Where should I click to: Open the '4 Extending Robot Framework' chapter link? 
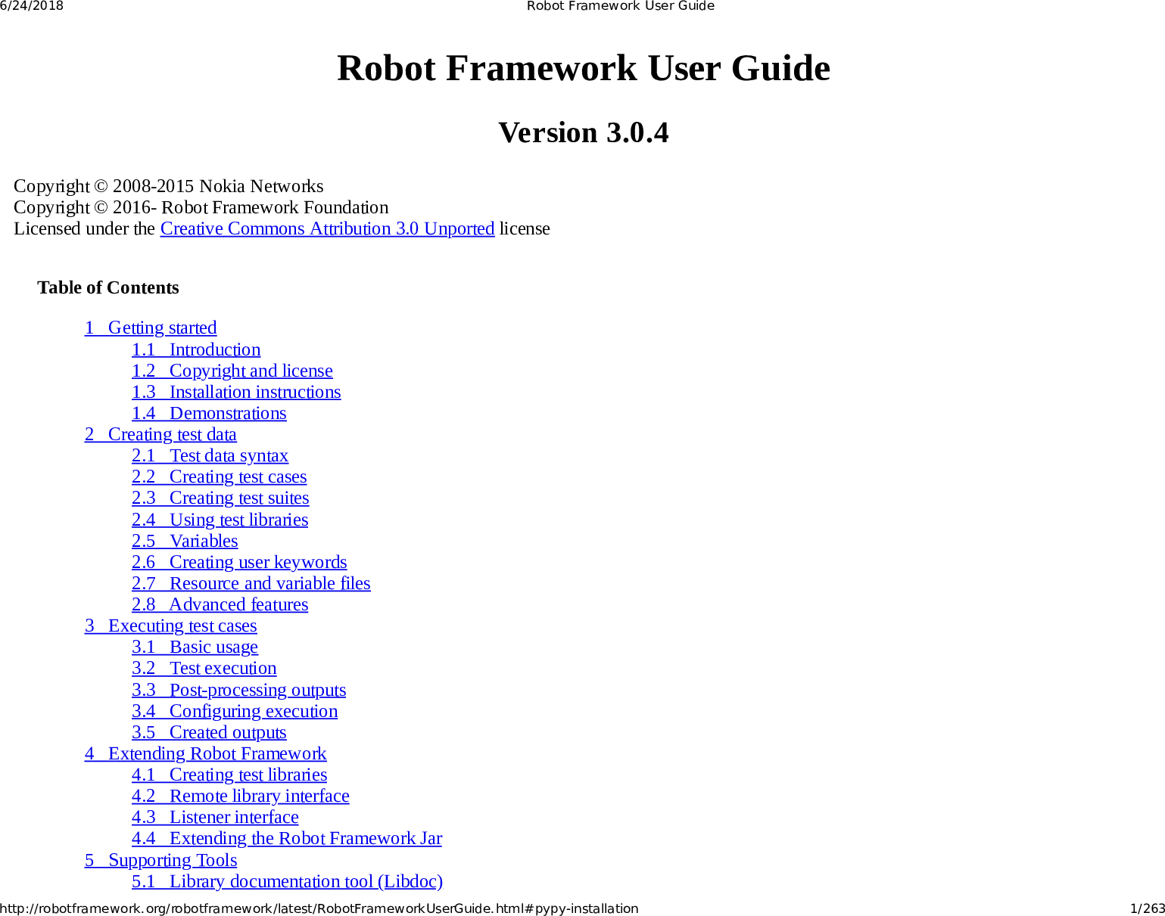tap(205, 753)
